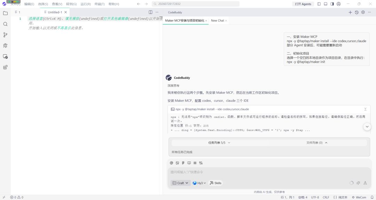The width and height of the screenshot is (376, 200).
Task: Open the 运行(R) menu
Action: (85, 4)
